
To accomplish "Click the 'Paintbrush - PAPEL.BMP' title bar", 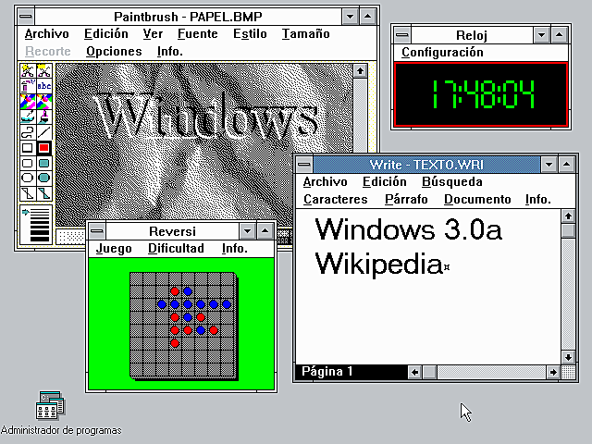I will click(188, 17).
